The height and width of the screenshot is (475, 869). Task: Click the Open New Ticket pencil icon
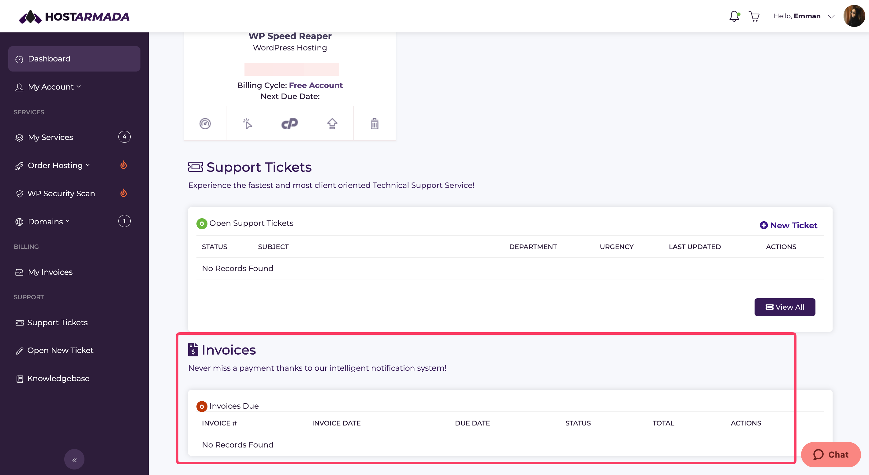(20, 351)
